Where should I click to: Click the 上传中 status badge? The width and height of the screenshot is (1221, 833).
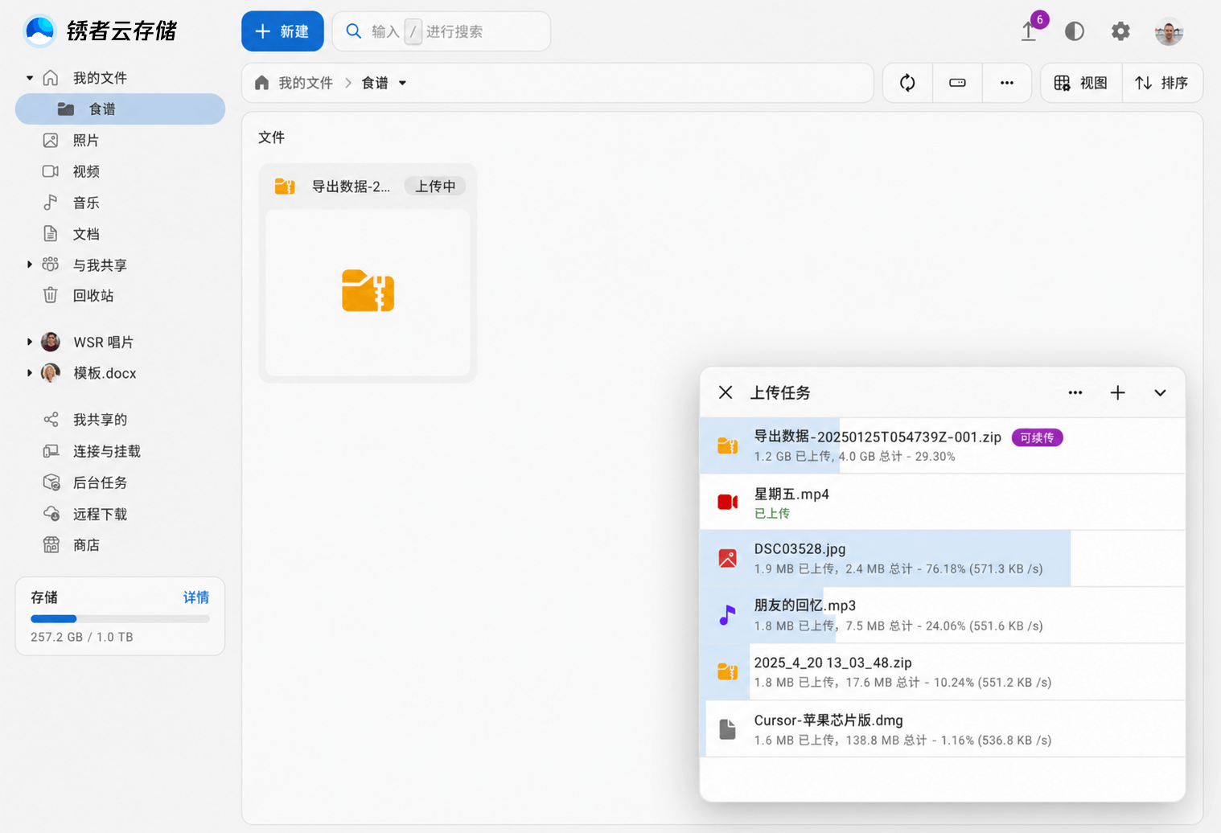point(435,187)
